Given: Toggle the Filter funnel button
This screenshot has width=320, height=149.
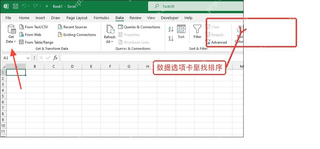Looking at the screenshot, I should coord(197,32).
